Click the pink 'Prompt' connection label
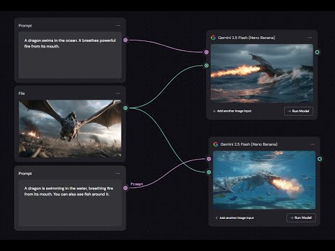 137,184
